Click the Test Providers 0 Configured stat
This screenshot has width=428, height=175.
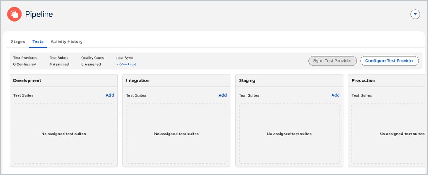pyautogui.click(x=25, y=61)
